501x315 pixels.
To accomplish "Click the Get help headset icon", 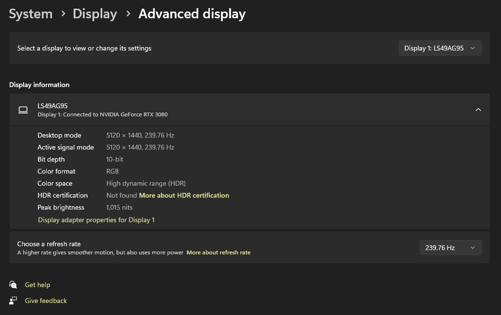I will (13, 285).
